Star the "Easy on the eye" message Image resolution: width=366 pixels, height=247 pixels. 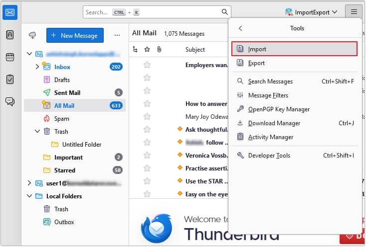(147, 194)
